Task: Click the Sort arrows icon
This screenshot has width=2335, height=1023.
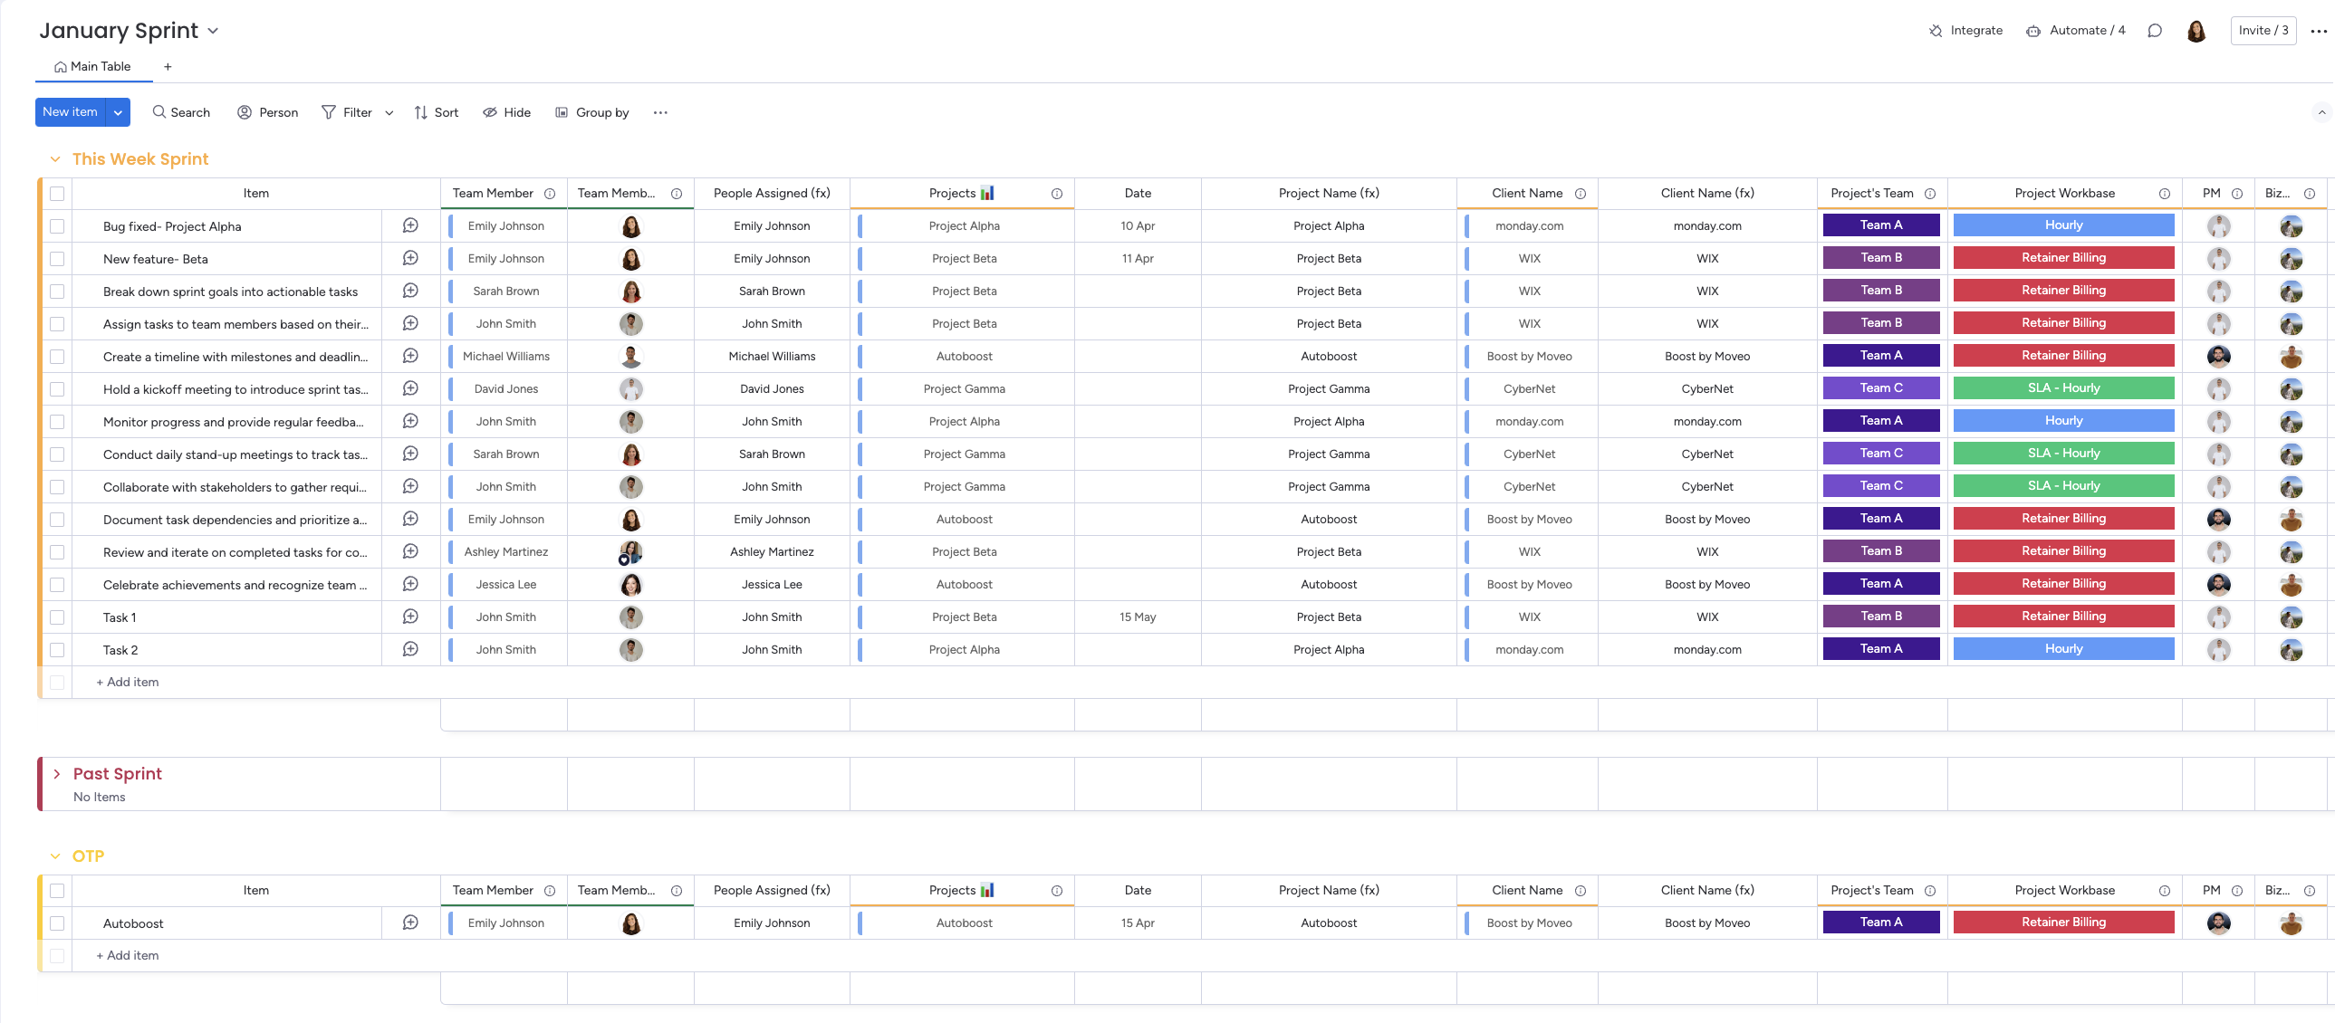Action: [420, 112]
